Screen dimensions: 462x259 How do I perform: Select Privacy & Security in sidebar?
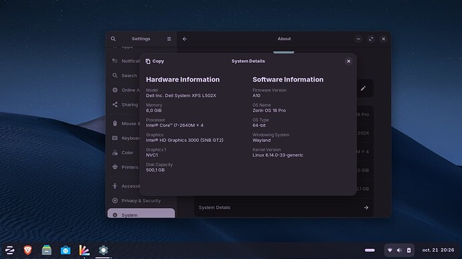click(141, 201)
